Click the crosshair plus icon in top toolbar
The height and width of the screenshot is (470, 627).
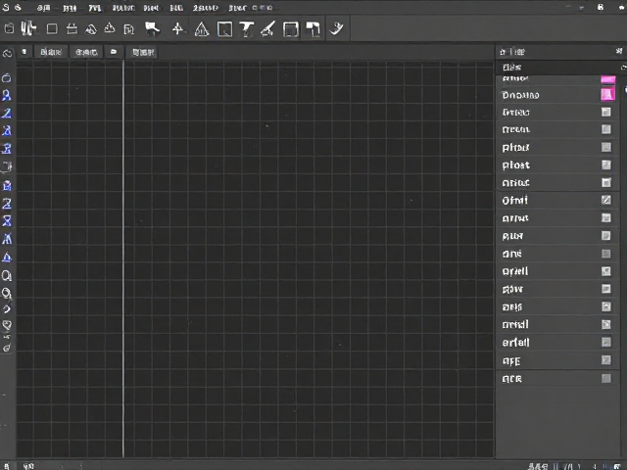click(x=177, y=29)
